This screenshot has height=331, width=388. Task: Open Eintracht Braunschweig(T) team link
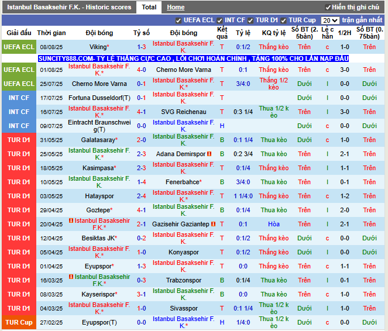(99, 126)
